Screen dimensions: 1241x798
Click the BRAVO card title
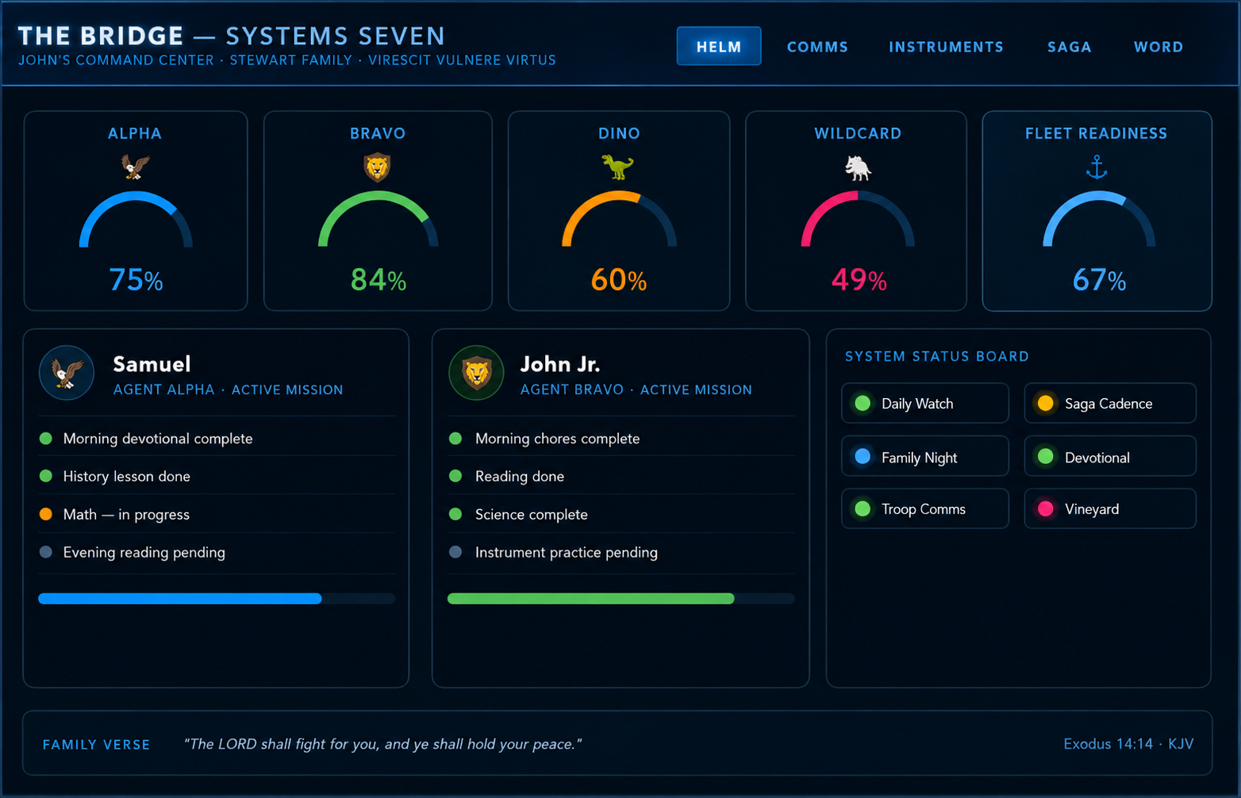[x=378, y=133]
